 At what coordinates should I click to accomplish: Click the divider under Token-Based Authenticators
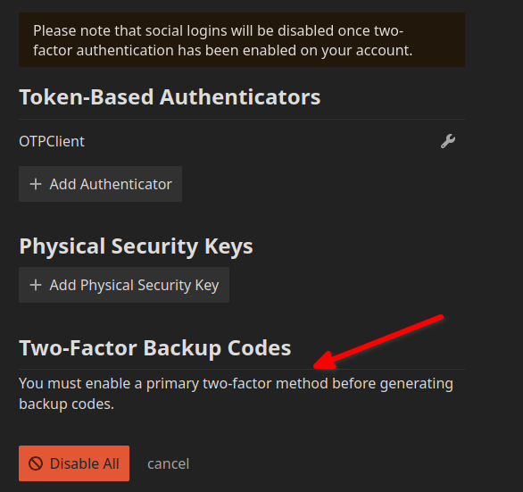pyautogui.click(x=242, y=119)
